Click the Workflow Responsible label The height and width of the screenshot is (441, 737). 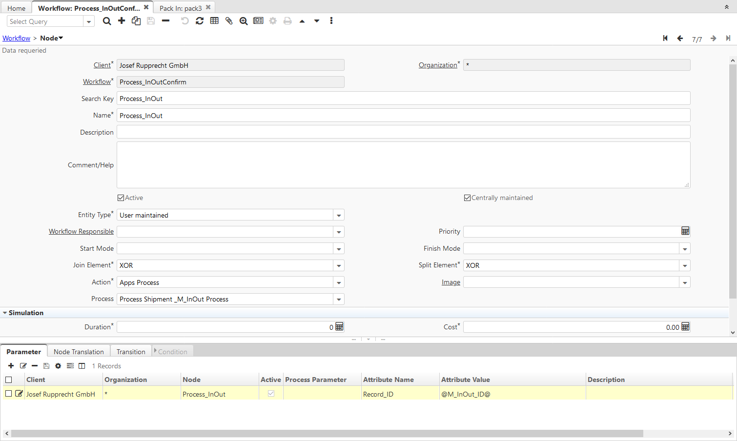pyautogui.click(x=81, y=231)
